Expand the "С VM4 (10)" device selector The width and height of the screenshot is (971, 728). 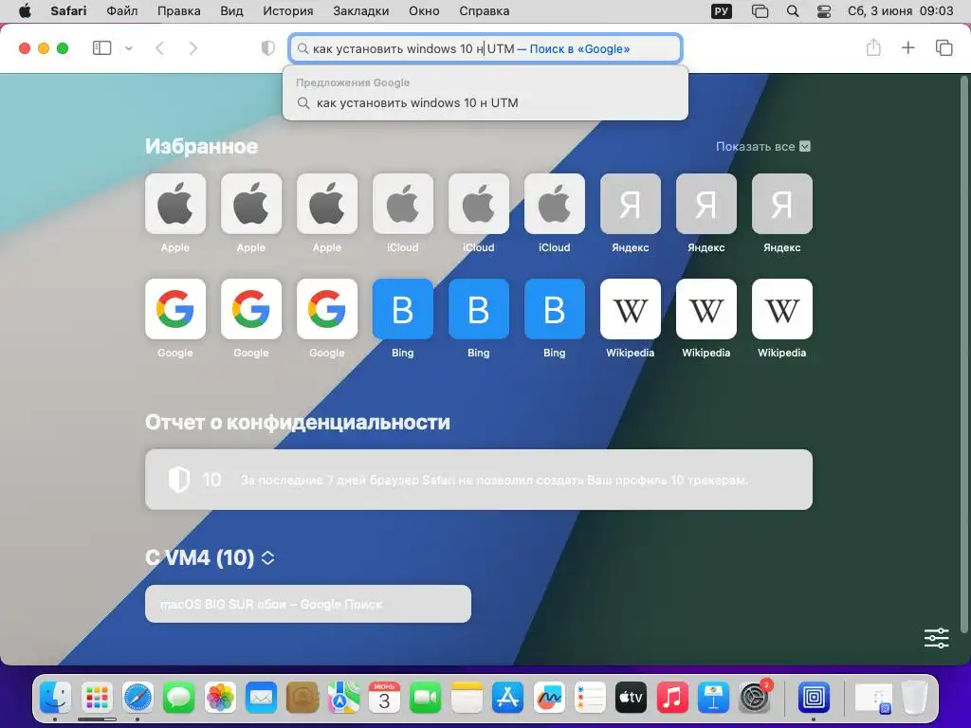(268, 557)
